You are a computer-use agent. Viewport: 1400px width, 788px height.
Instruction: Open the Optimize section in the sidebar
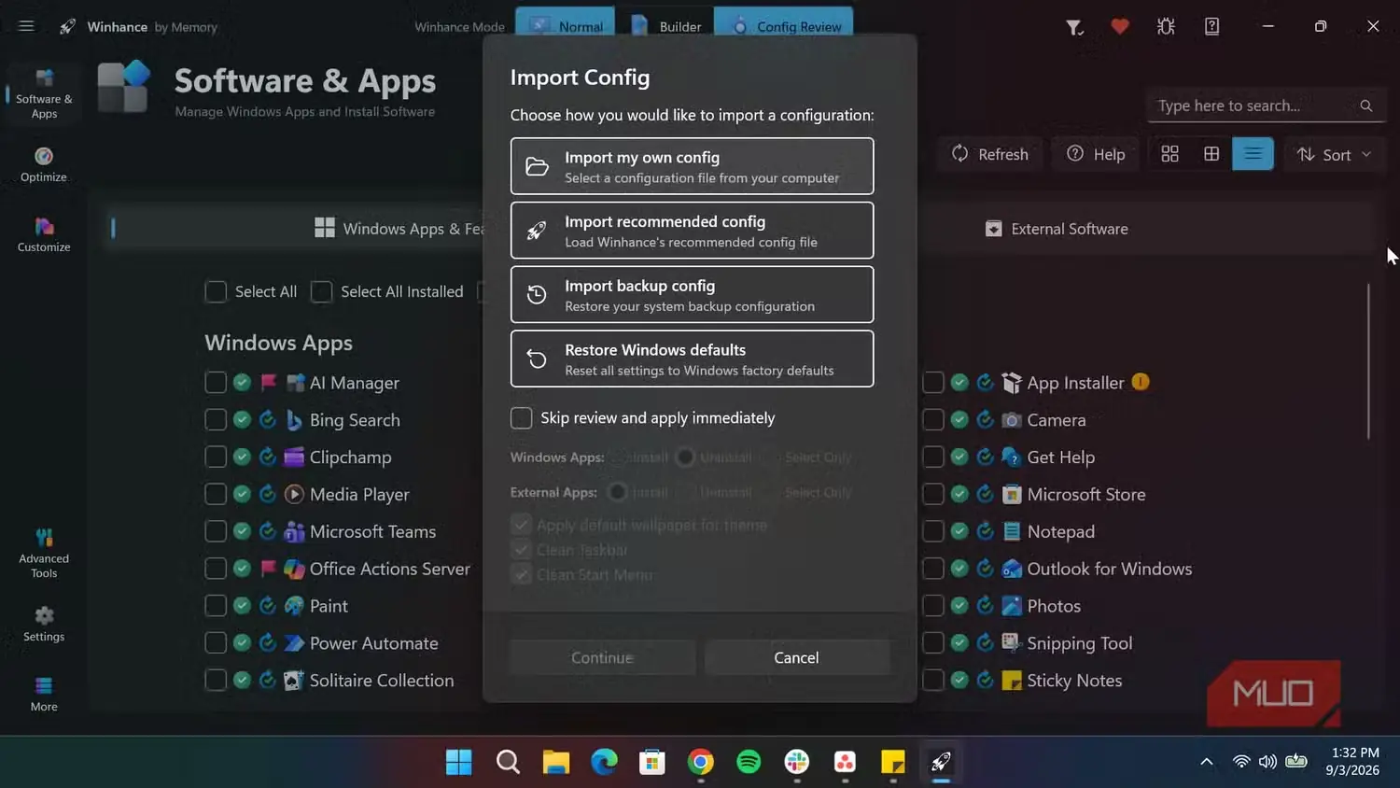click(x=44, y=164)
